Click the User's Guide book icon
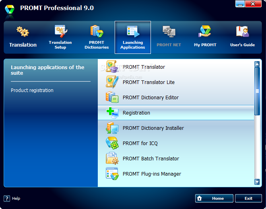266x209 pixels. click(x=242, y=31)
